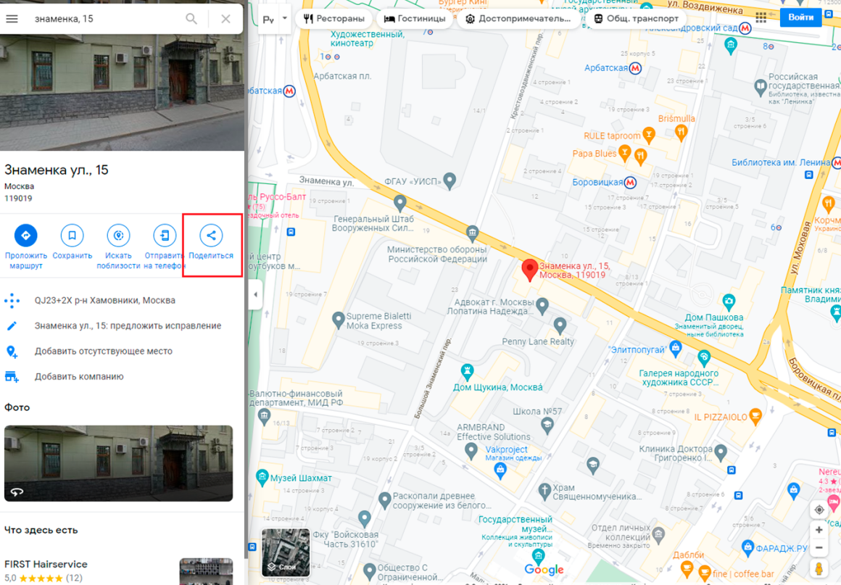Click the search magnifier icon
This screenshot has height=585, width=841.
pos(191,19)
